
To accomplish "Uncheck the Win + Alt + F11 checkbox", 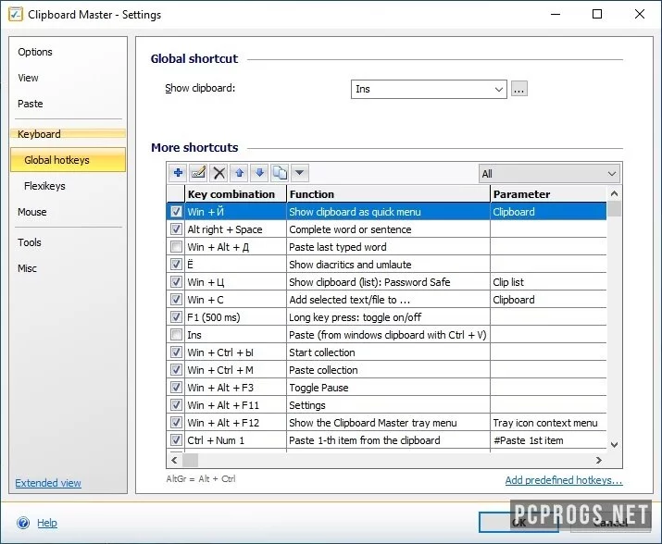I will pos(176,404).
